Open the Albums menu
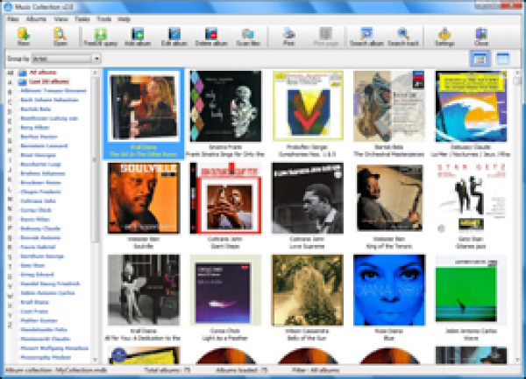This screenshot has width=526, height=379. point(36,19)
